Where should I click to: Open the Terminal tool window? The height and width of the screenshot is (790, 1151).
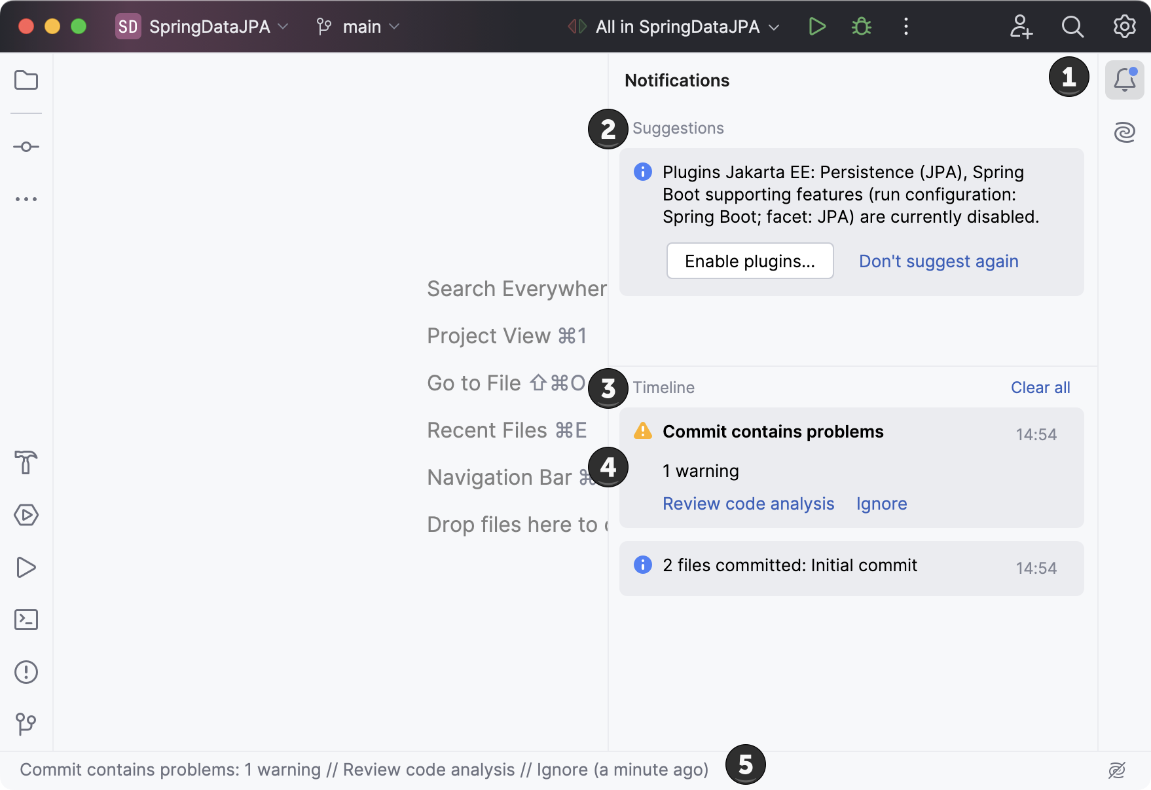tap(26, 620)
